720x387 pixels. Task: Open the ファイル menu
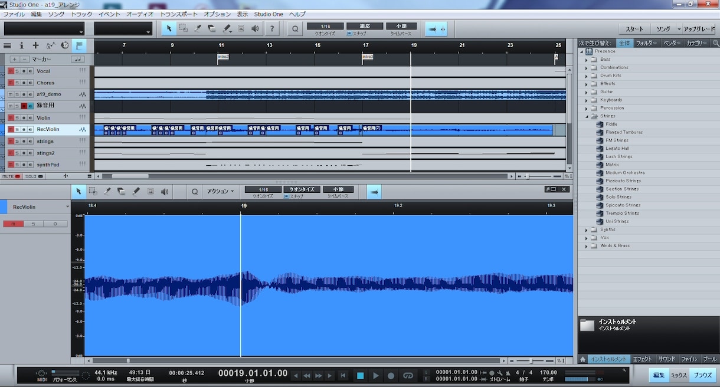tap(14, 14)
